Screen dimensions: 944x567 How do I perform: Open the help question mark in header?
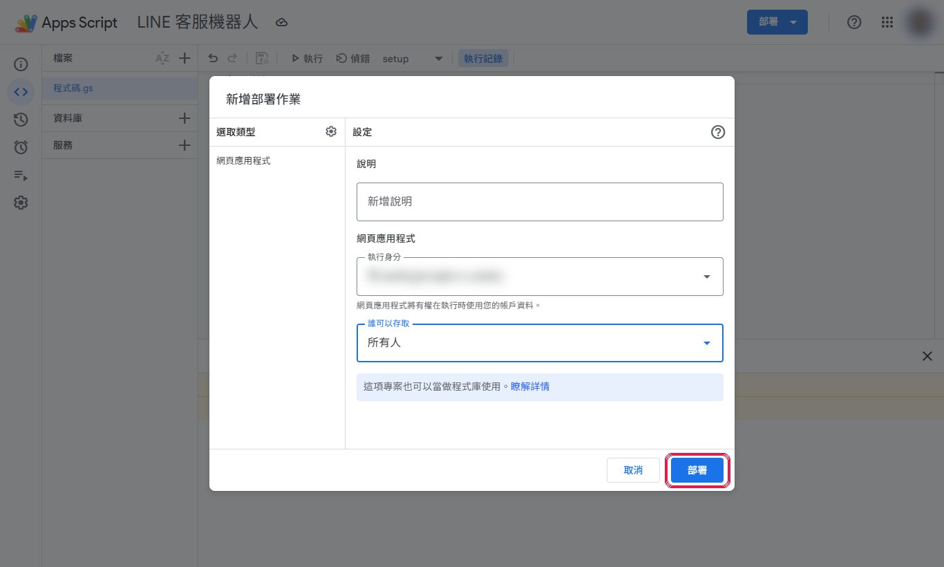click(x=854, y=22)
